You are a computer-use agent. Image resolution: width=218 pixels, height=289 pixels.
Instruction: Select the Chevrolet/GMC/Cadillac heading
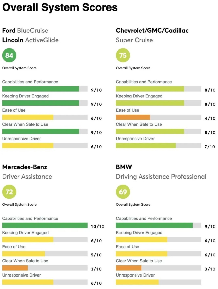152,30
